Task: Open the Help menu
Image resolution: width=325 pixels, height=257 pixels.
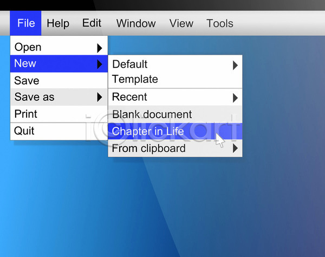Action: [x=58, y=23]
